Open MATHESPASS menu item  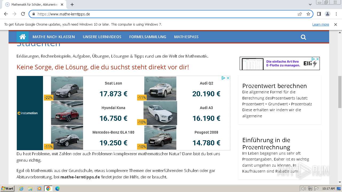[x=186, y=37]
